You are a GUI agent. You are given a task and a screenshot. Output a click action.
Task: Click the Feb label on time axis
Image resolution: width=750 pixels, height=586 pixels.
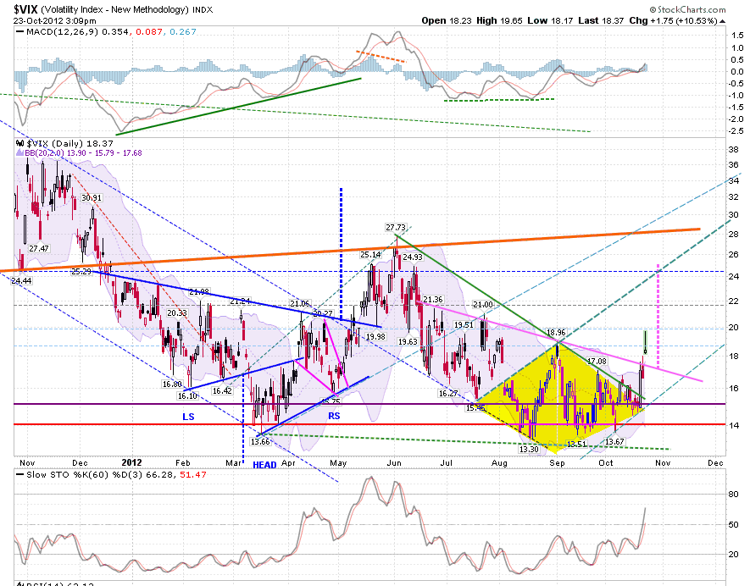tap(183, 462)
